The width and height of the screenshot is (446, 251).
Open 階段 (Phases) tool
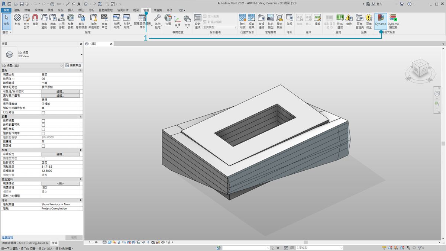[290, 20]
